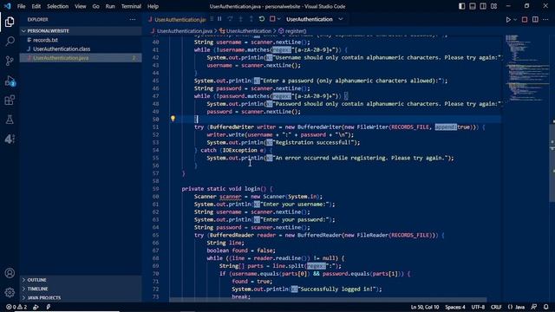Place cursor on line 58 empty line
This screenshot has height=312, width=555.
coord(335,181)
